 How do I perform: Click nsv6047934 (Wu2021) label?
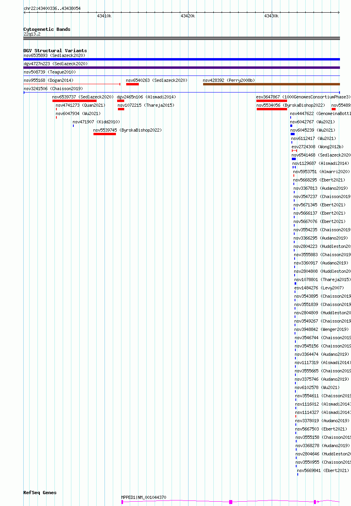point(78,113)
